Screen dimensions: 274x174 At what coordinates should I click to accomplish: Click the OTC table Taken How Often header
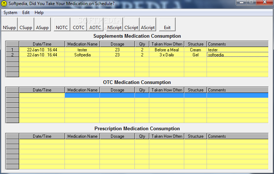click(167, 90)
